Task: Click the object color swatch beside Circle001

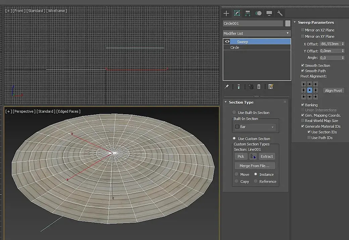Action: click(x=288, y=23)
